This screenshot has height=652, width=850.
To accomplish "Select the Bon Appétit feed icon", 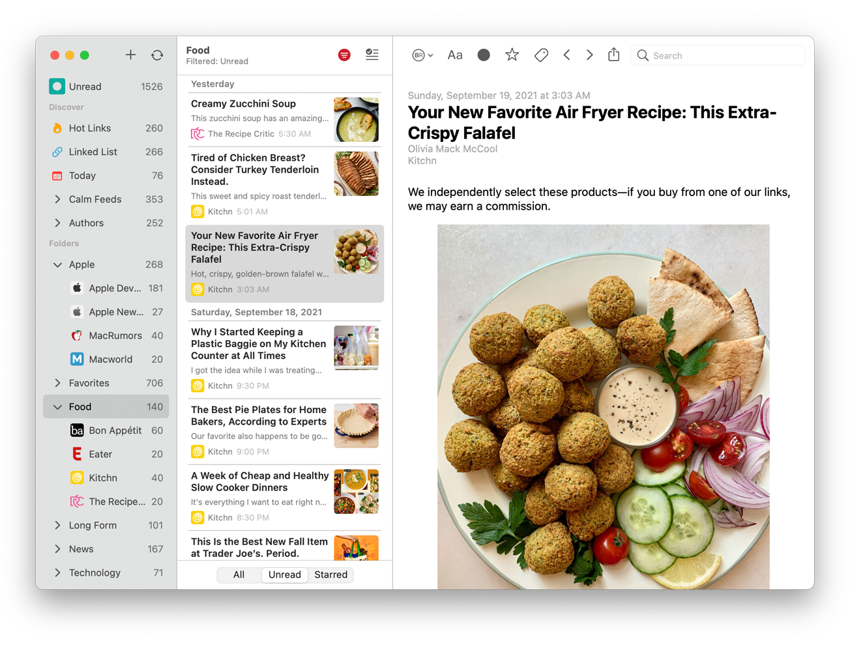I will pos(77,431).
